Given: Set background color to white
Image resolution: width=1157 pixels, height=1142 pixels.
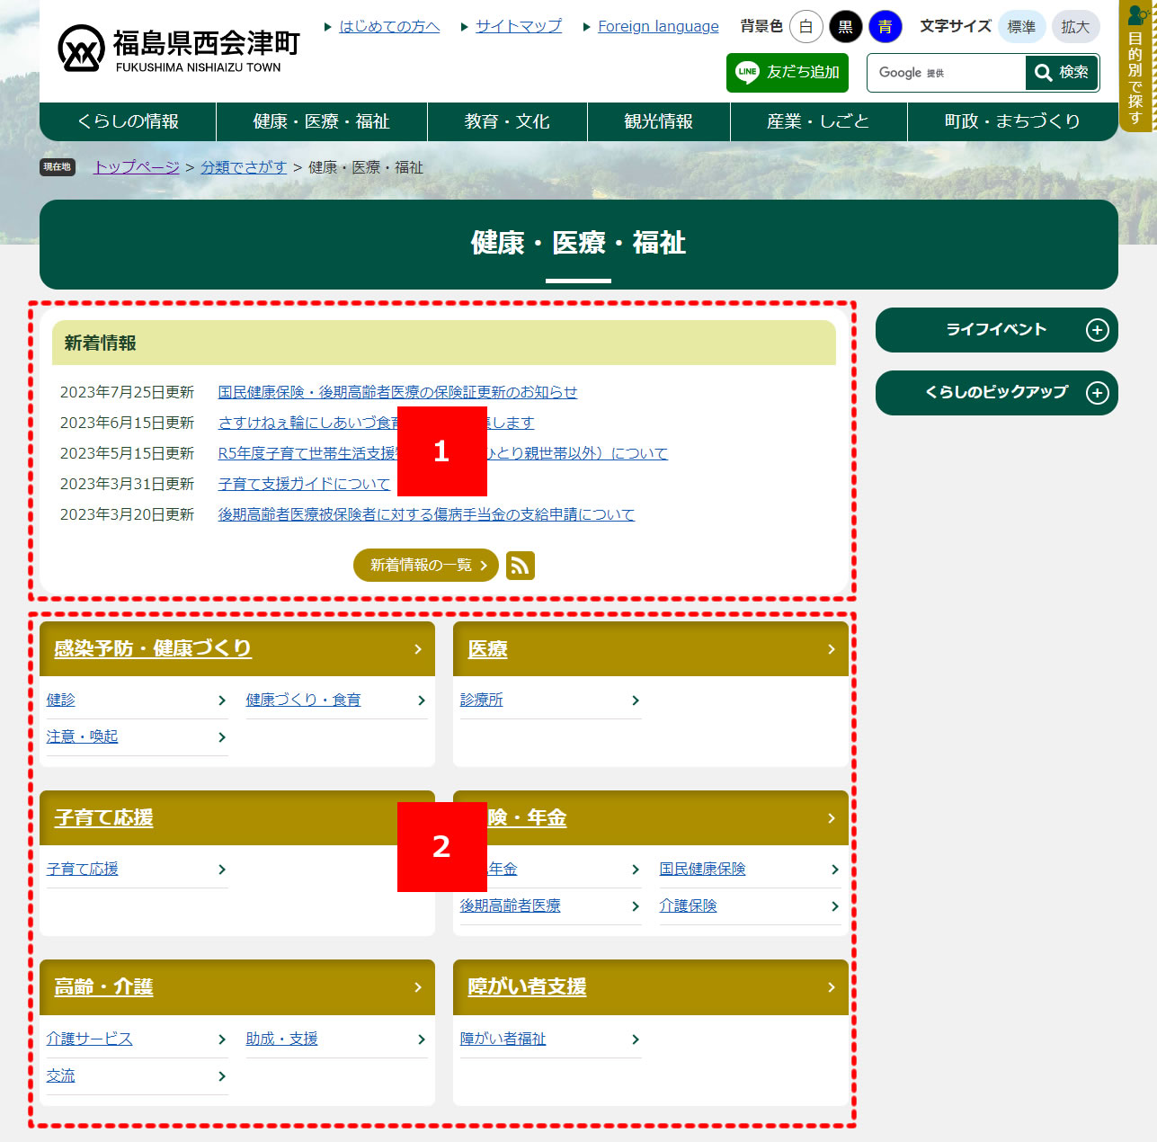Looking at the screenshot, I should point(805,27).
